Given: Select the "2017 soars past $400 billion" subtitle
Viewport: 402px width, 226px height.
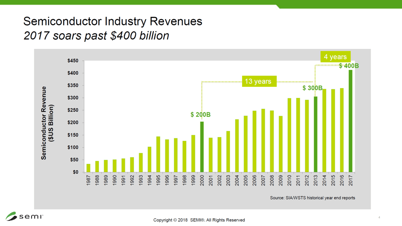Looking at the screenshot, I should (x=96, y=36).
